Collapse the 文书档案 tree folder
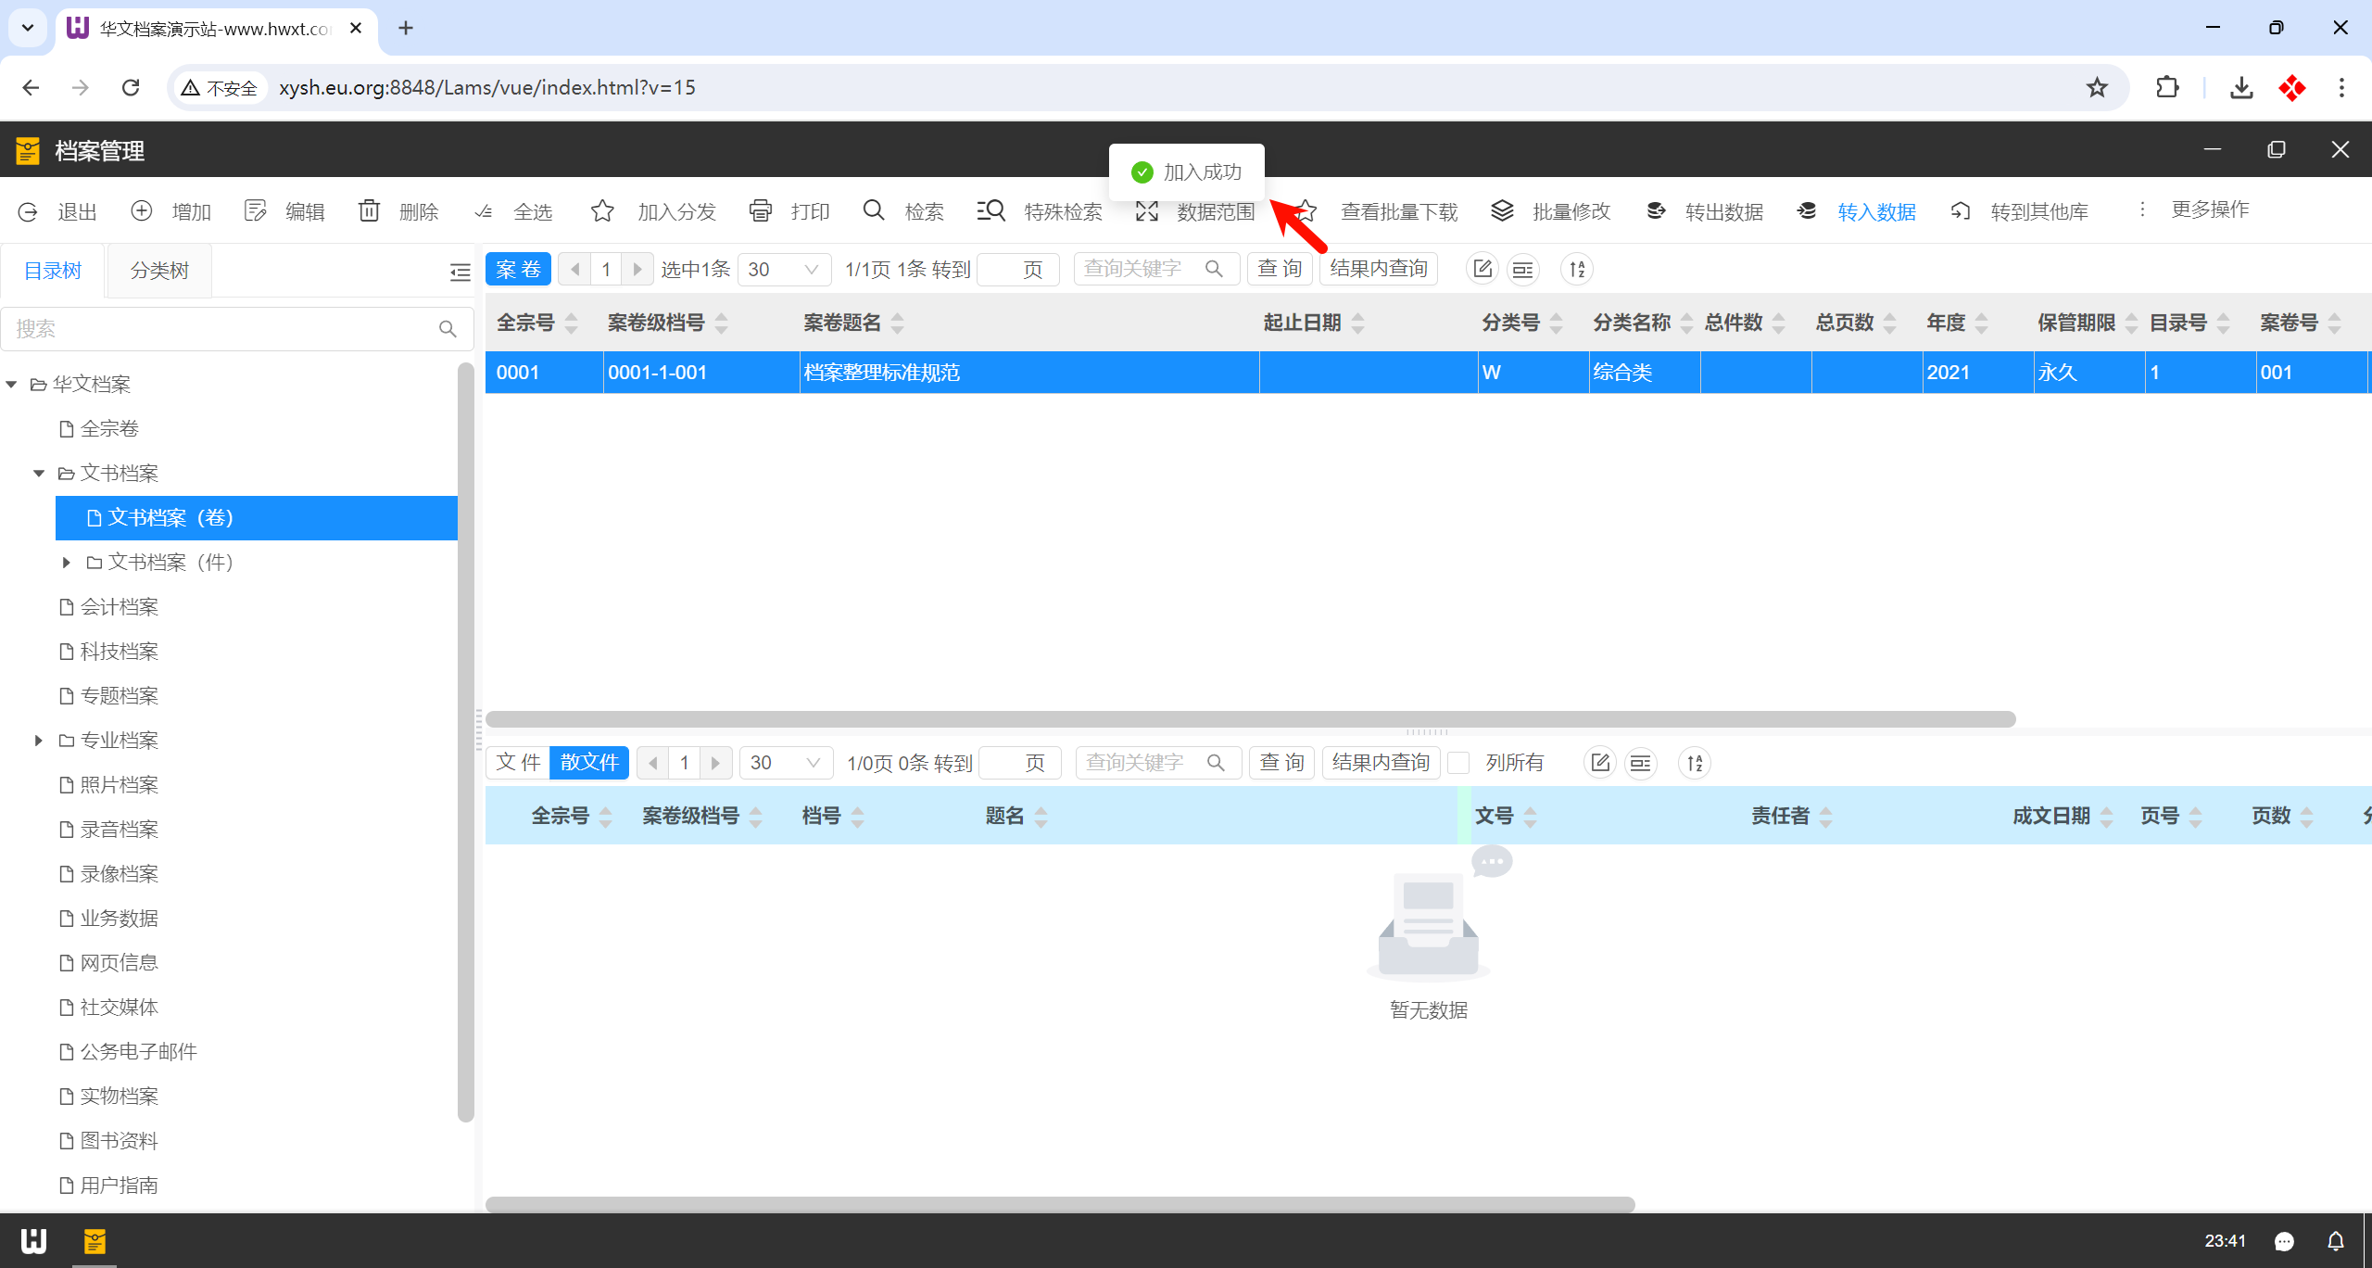This screenshot has height=1268, width=2372. click(38, 473)
